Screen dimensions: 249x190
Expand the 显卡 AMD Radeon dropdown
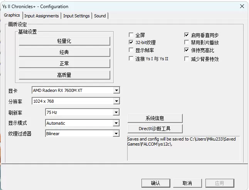116,90
